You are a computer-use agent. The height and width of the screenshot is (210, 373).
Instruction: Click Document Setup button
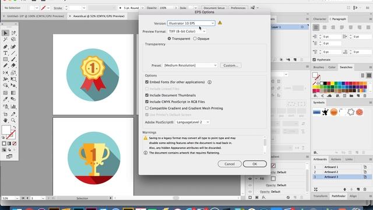[214, 8]
